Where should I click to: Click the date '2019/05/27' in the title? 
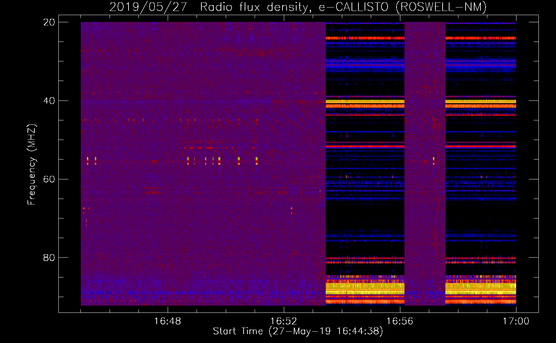(148, 7)
